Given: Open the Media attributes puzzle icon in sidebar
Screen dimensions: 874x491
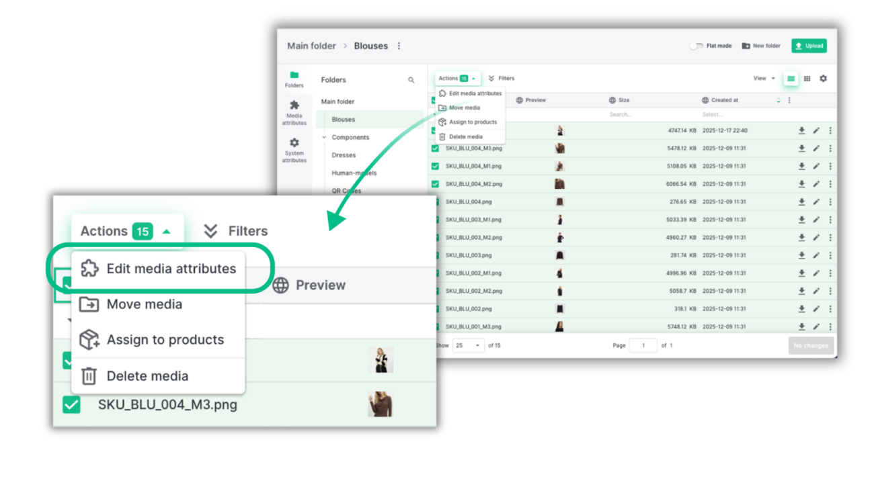Looking at the screenshot, I should 294,105.
